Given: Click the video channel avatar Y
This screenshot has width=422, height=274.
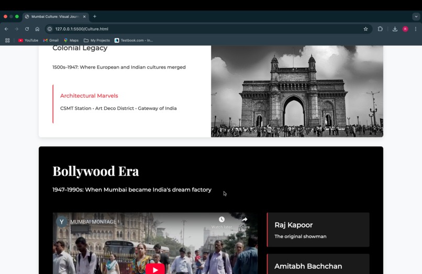Looking at the screenshot, I should pyautogui.click(x=62, y=222).
